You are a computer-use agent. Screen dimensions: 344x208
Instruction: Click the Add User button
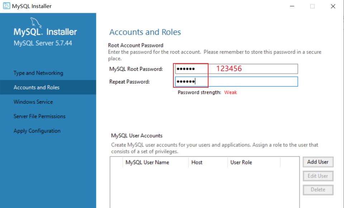318,162
